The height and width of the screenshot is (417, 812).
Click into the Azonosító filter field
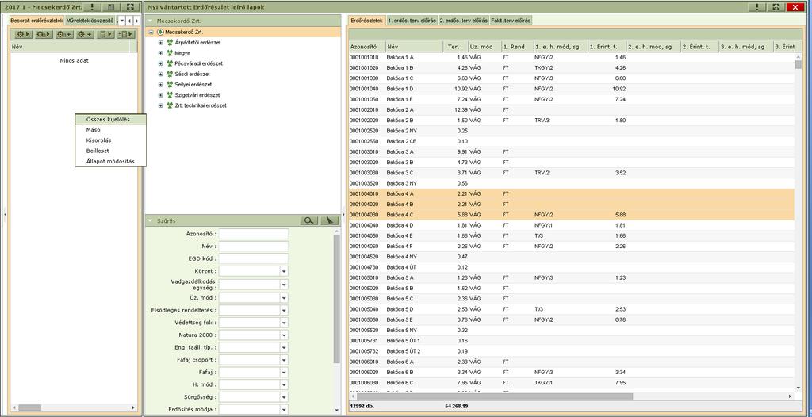253,234
